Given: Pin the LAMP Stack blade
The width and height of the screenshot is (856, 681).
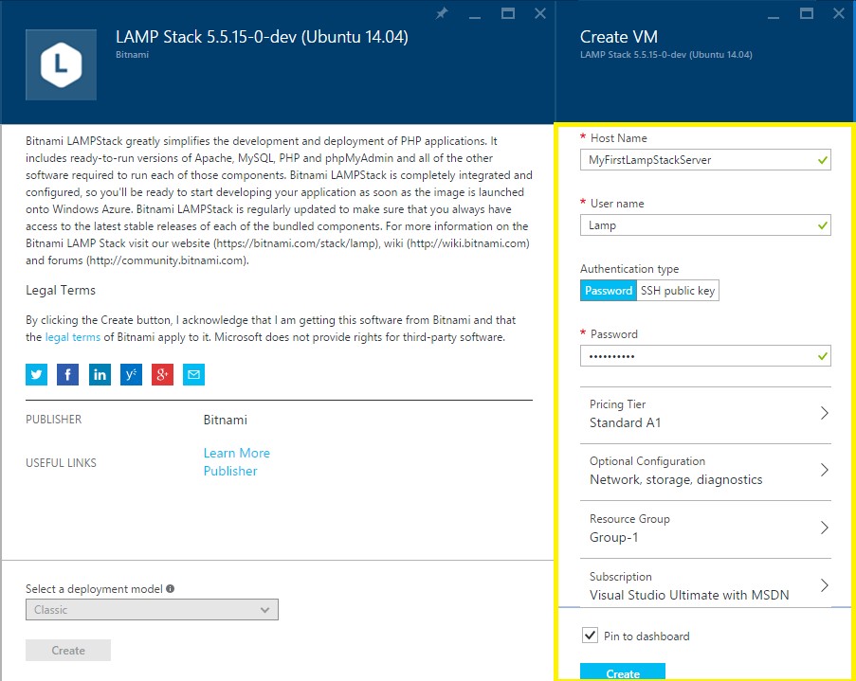Looking at the screenshot, I should [x=441, y=13].
